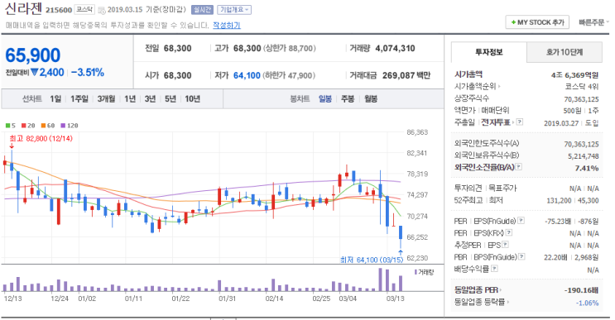Select the 주봉 candlestick view
615x320 pixels.
(x=348, y=99)
